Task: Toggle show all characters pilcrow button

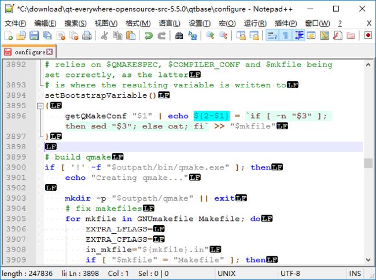Action: point(285,35)
